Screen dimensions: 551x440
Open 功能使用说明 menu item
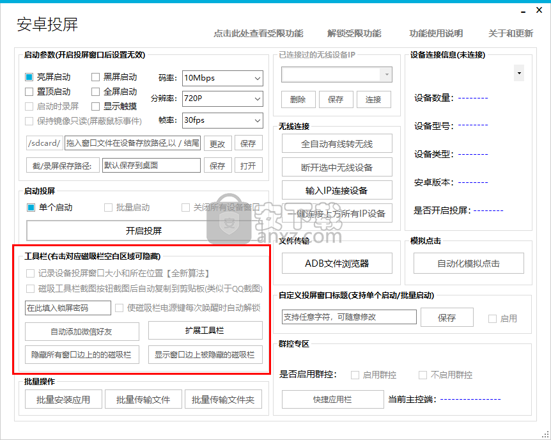coord(436,33)
